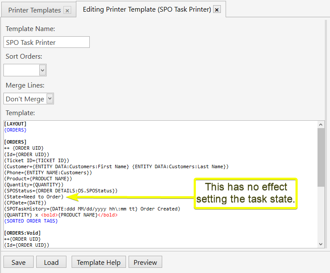Image resolution: width=330 pixels, height=273 pixels.
Task: Click the blue {ORDERS} line under [LAYOUT]
Action: 15,130
